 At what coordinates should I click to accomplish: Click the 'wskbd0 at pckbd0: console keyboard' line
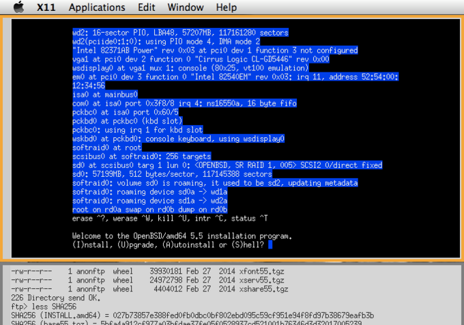178,139
